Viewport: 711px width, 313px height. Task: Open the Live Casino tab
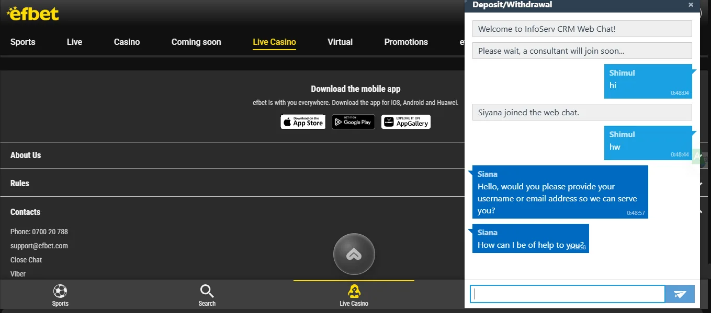tap(274, 42)
